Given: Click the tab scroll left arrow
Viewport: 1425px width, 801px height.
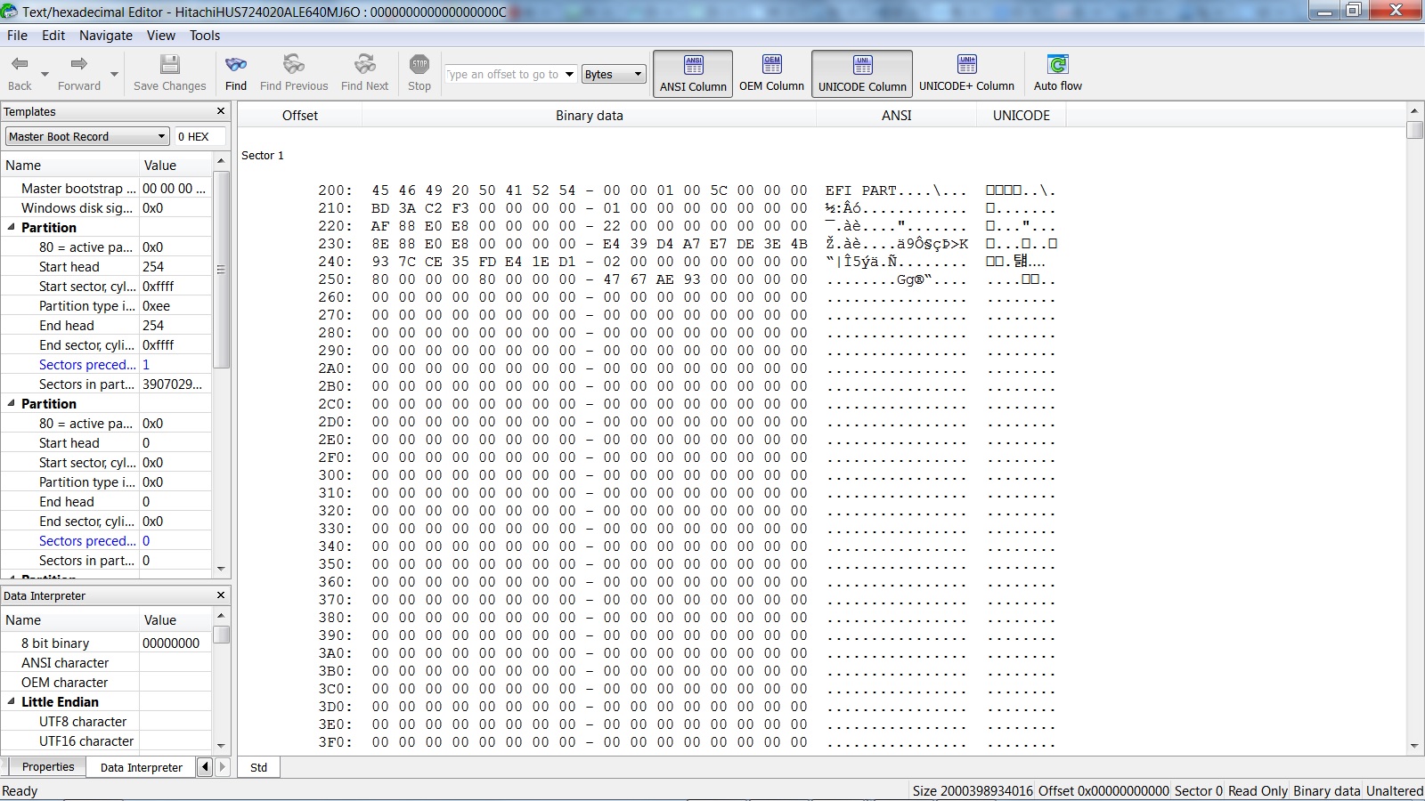Looking at the screenshot, I should [x=205, y=766].
